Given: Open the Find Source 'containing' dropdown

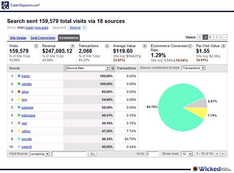Looking at the screenshot, I should [x=40, y=154].
